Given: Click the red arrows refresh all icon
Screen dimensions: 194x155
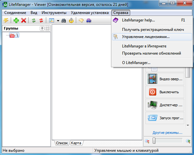Looking at the screenshot, I should click(x=41, y=20).
